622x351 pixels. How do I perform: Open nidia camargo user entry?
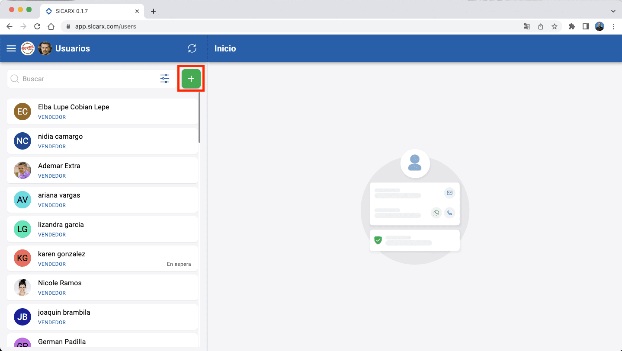(x=103, y=141)
